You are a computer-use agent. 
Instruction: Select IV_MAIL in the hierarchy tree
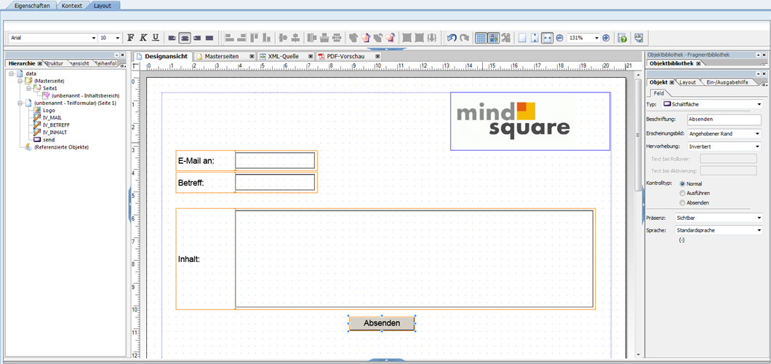click(x=52, y=118)
